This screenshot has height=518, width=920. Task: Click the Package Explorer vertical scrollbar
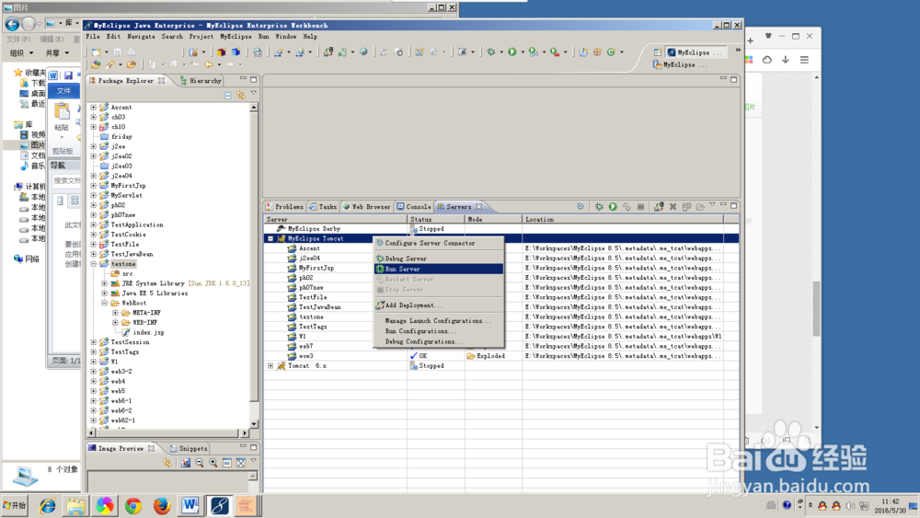pyautogui.click(x=254, y=266)
